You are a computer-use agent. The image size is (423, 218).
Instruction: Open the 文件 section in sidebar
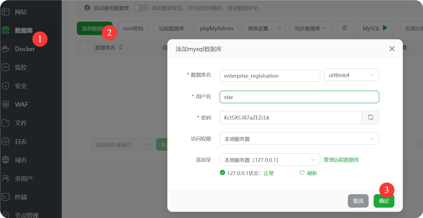21,123
